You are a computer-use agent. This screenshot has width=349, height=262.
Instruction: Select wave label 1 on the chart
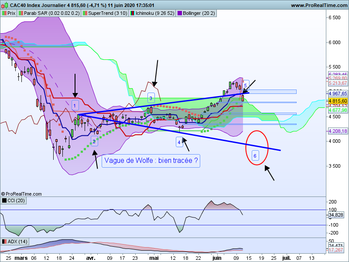(x=75, y=106)
